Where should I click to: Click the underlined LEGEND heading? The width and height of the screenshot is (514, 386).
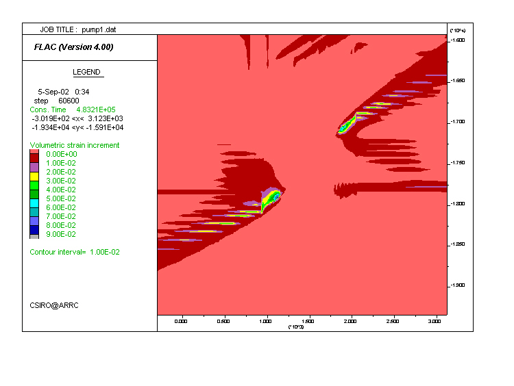[x=87, y=73]
